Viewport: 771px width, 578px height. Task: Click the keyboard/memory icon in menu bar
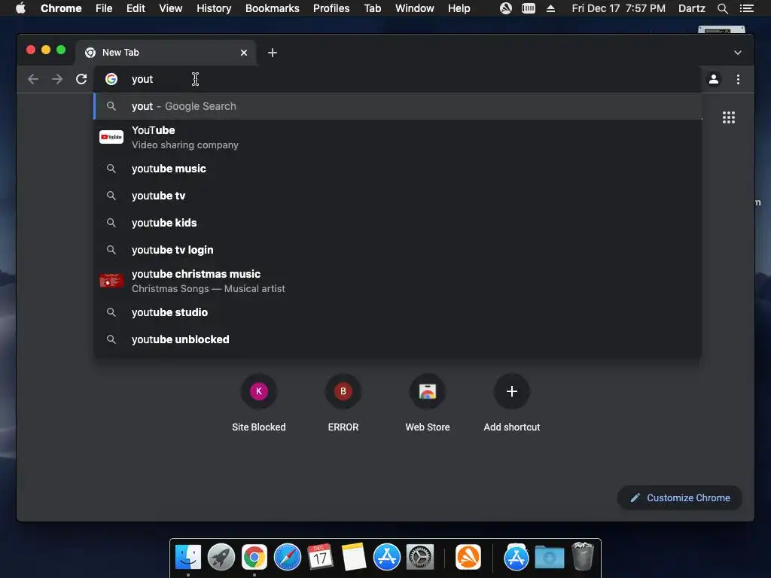click(529, 8)
